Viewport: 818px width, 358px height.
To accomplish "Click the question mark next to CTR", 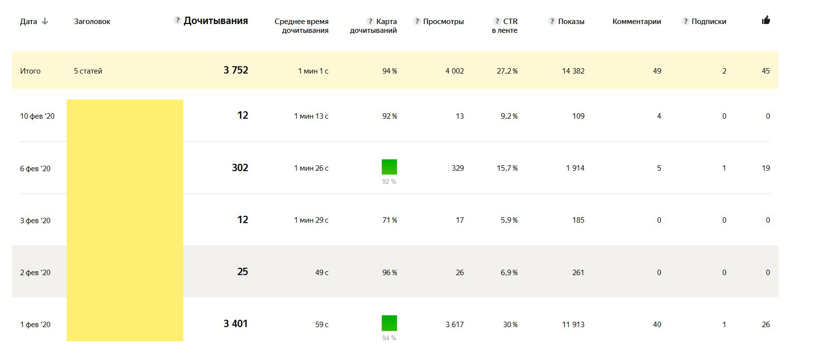I will (497, 21).
